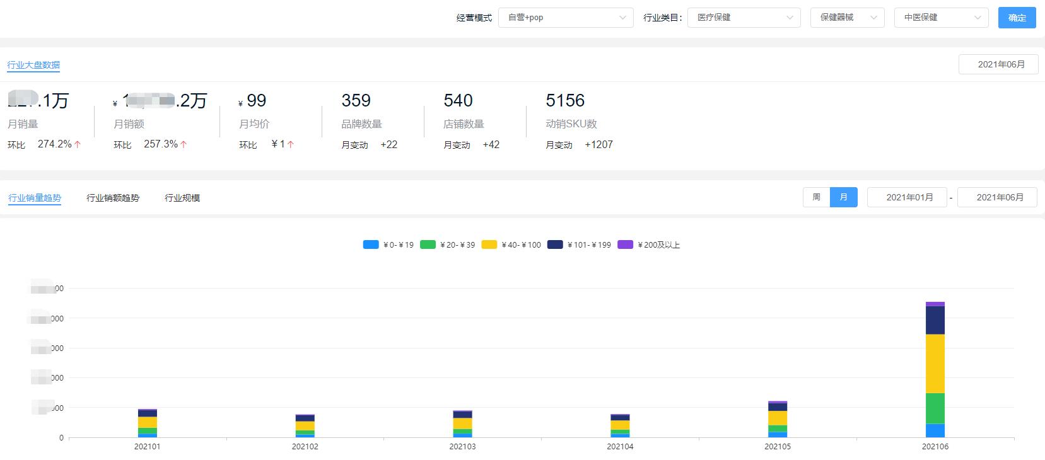Click the 5156 SKU count value

[x=565, y=100]
